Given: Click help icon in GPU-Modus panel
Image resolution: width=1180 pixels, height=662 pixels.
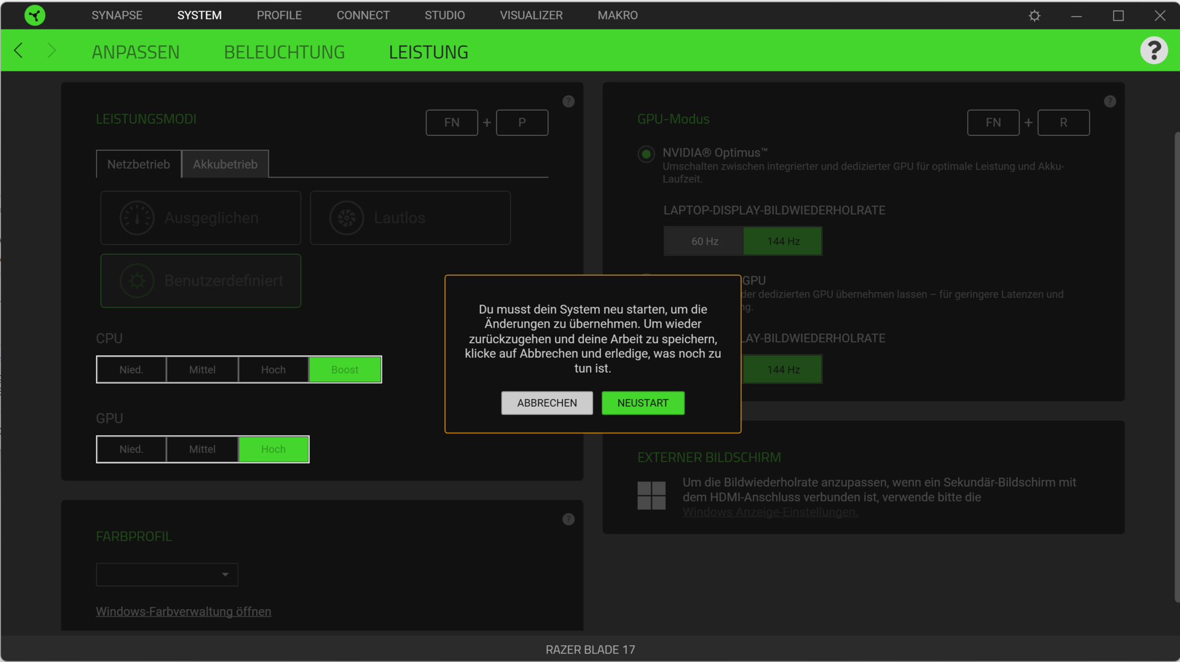Looking at the screenshot, I should (x=1109, y=101).
